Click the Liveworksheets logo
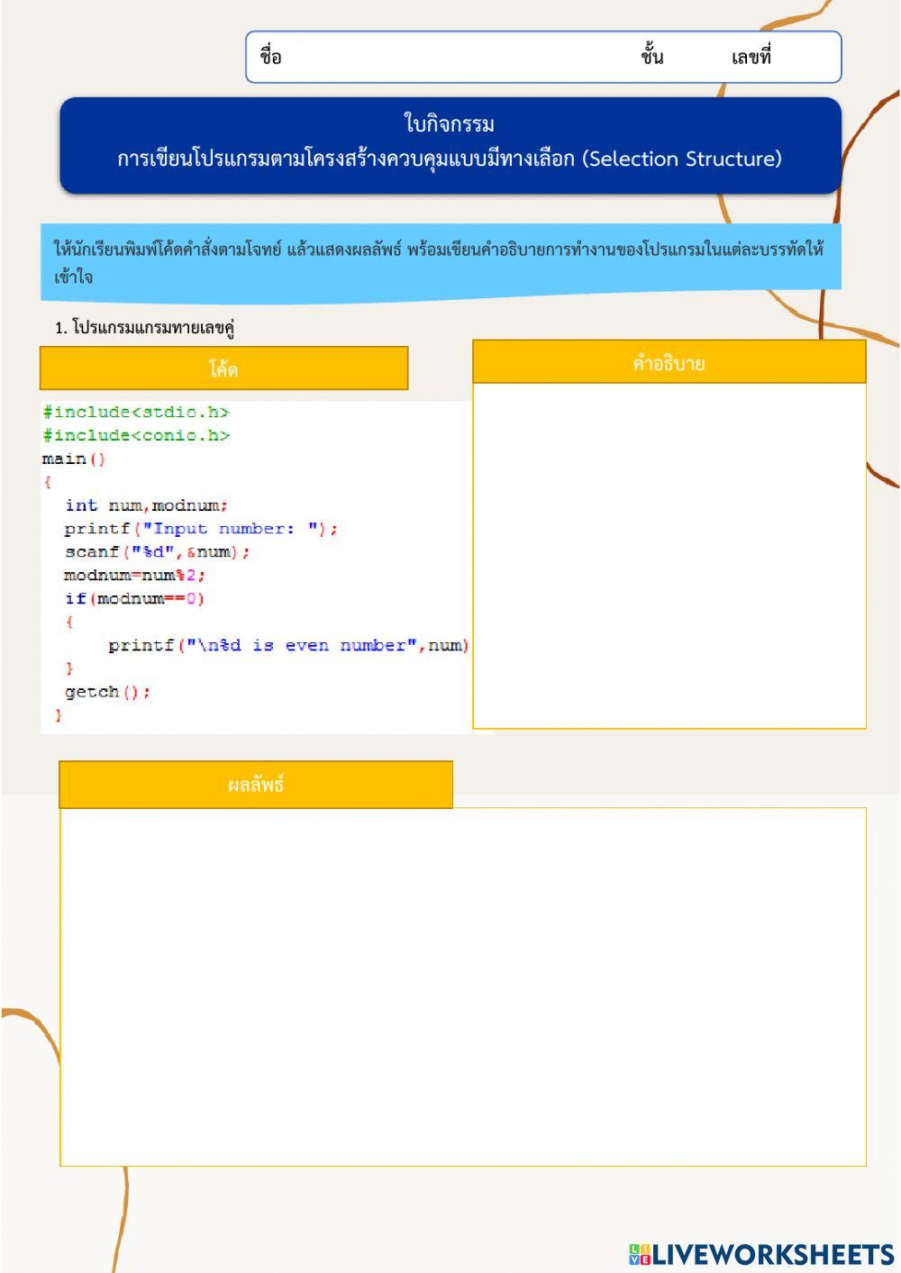The image size is (901, 1273). (x=761, y=1254)
